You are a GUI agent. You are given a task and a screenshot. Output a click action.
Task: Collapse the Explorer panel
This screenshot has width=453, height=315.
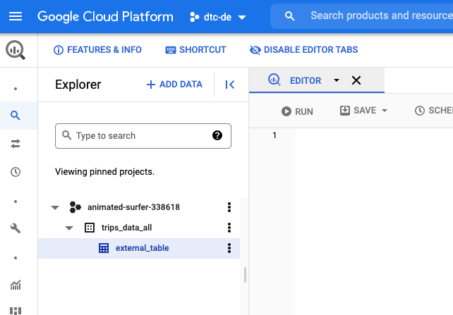pyautogui.click(x=230, y=85)
